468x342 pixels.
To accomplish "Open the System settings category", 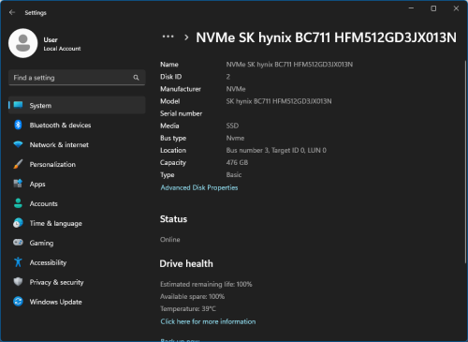I will pyautogui.click(x=77, y=105).
